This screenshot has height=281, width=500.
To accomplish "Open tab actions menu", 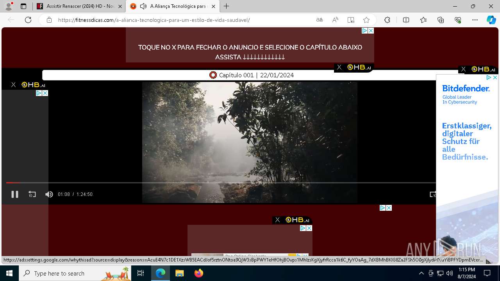I will point(23,6).
